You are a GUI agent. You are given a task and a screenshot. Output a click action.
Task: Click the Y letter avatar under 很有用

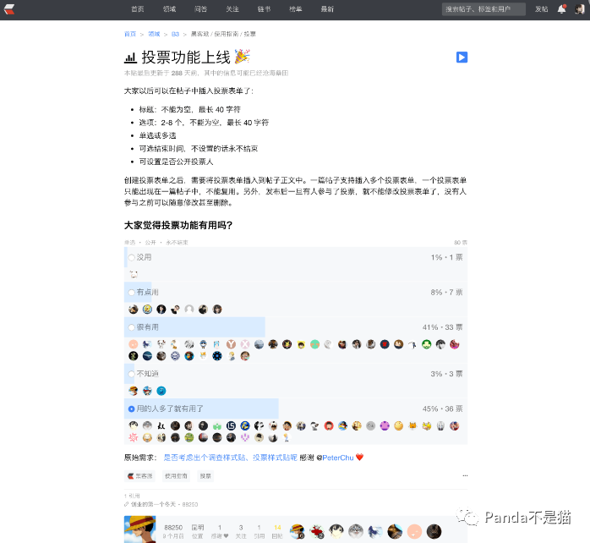(x=231, y=344)
